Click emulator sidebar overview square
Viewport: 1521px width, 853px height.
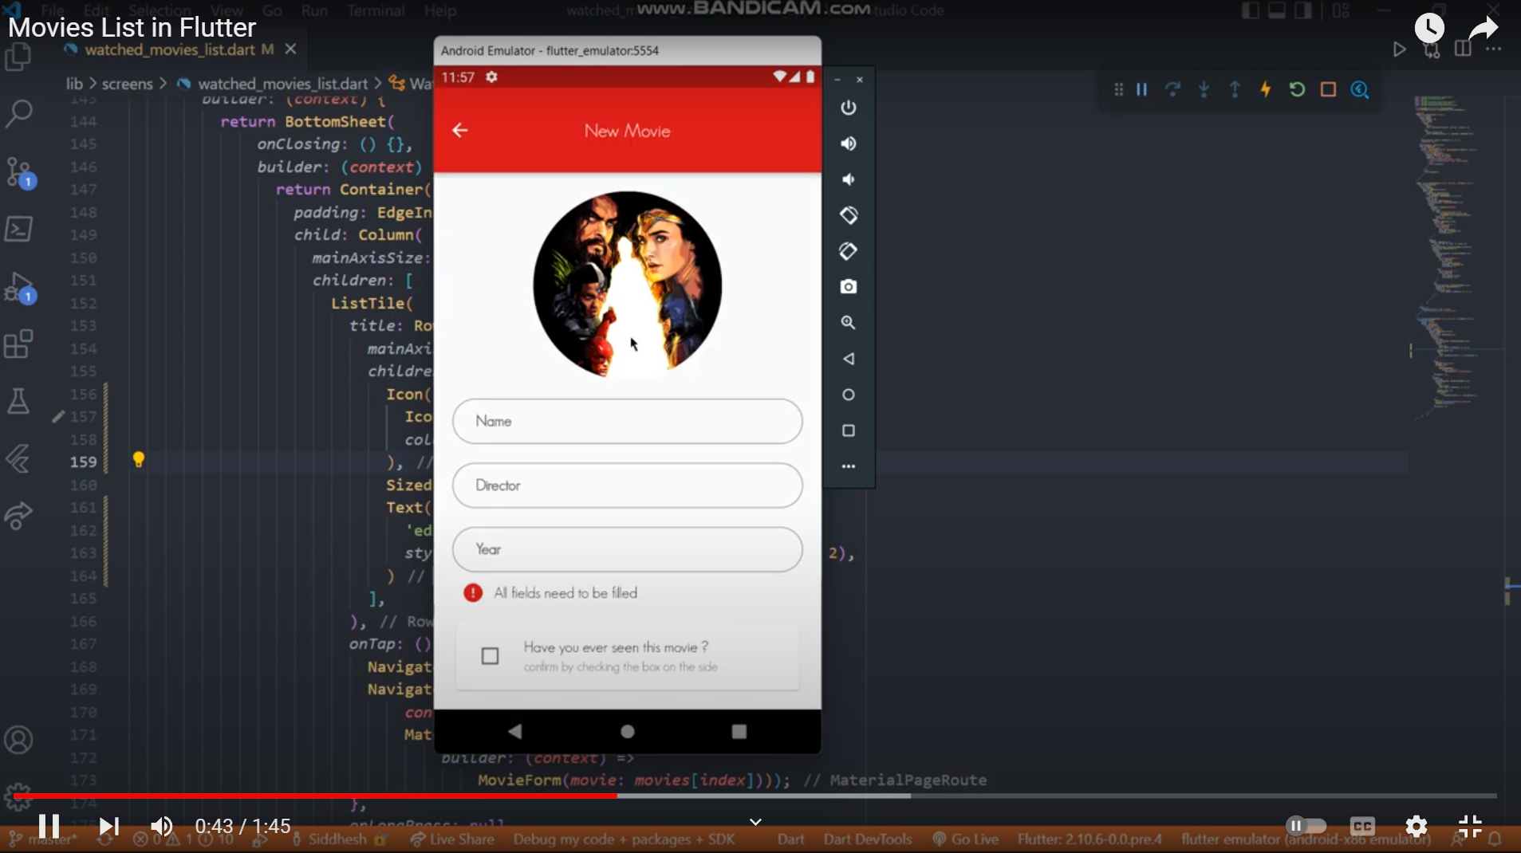click(x=849, y=430)
